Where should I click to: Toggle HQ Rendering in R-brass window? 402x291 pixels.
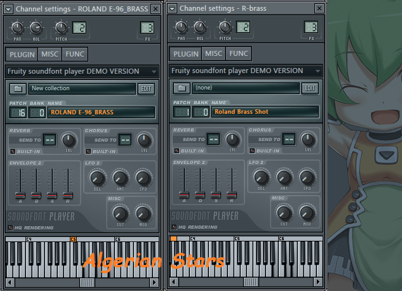[174, 227]
